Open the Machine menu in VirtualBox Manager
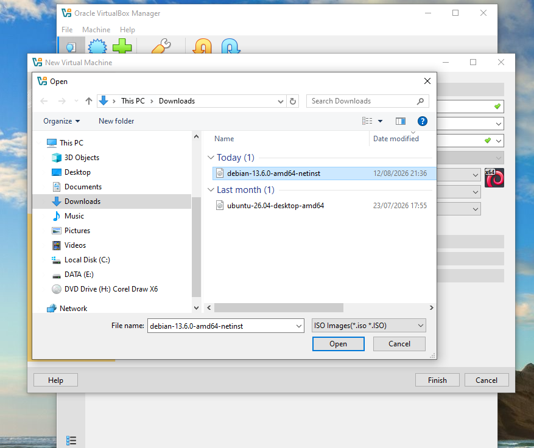This screenshot has width=534, height=448. pos(96,30)
